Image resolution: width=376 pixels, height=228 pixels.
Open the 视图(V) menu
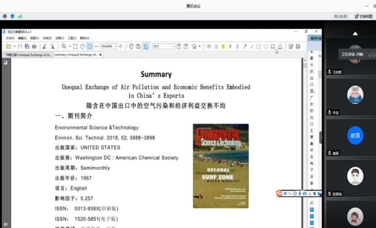pyautogui.click(x=34, y=38)
